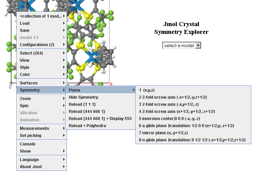Image resolution: width=256 pixels, height=178 pixels.
Task: Select Reload {444 666 1} + Display 555
Action: [100, 119]
